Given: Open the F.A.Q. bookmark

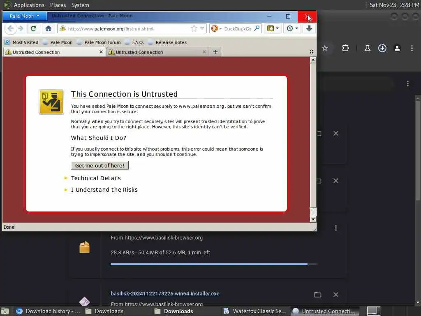Looking at the screenshot, I should [134, 42].
